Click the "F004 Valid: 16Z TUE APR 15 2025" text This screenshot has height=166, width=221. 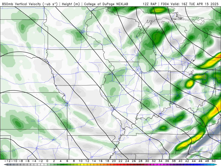(x=190, y=4)
